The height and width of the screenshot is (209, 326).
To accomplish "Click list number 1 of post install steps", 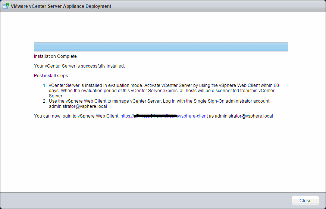I will [45, 85].
